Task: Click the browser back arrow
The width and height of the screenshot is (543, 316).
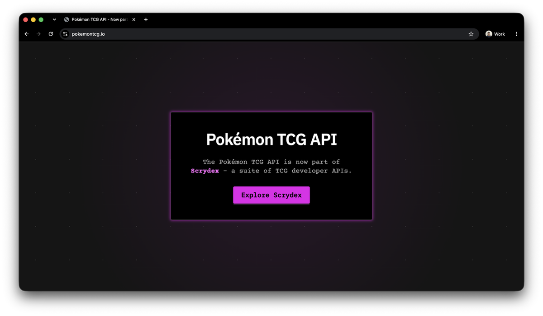Action: click(27, 34)
